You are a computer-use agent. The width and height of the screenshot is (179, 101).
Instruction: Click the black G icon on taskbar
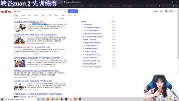pyautogui.click(x=80, y=99)
